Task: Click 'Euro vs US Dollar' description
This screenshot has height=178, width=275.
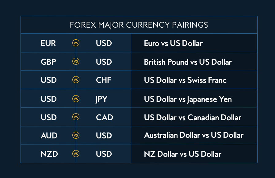Action: click(173, 43)
